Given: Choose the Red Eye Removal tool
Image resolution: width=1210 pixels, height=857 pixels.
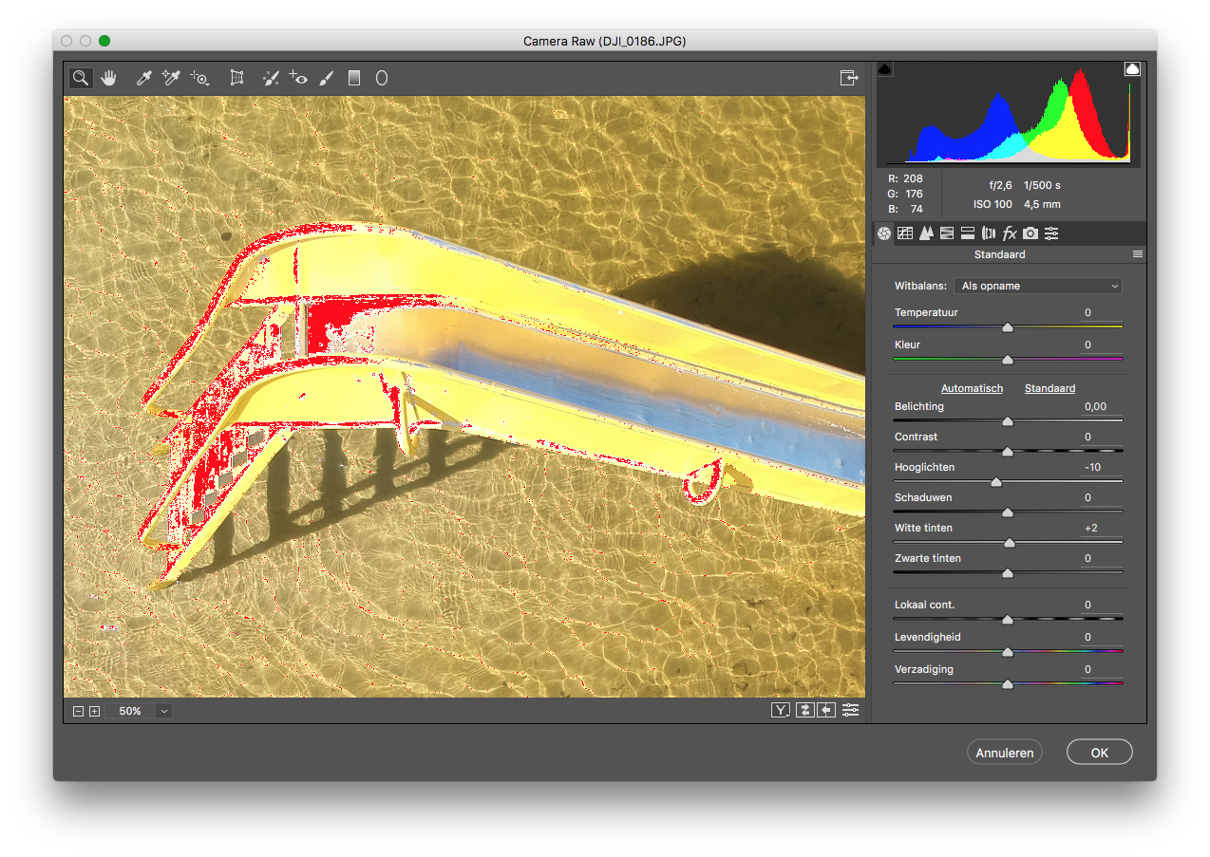Looking at the screenshot, I should tap(299, 79).
